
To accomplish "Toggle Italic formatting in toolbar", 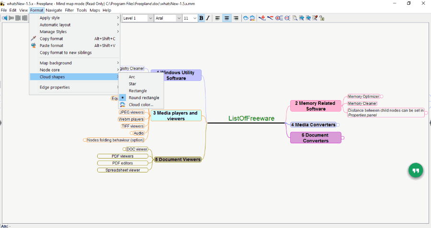I will point(208,18).
